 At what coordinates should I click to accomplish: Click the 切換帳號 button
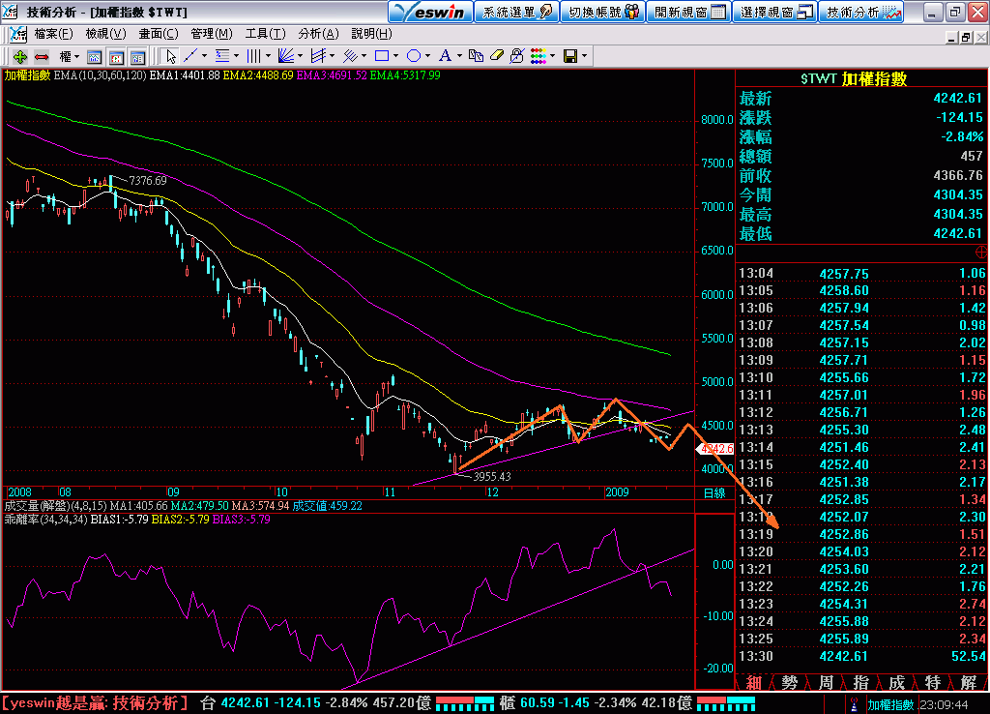click(x=603, y=12)
